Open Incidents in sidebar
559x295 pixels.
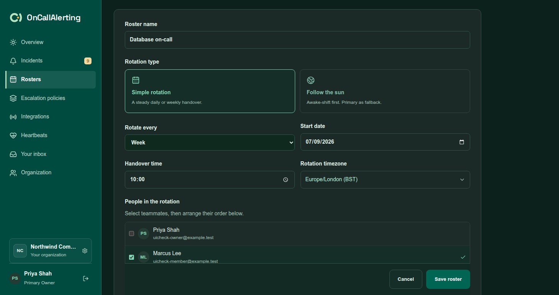point(51,61)
